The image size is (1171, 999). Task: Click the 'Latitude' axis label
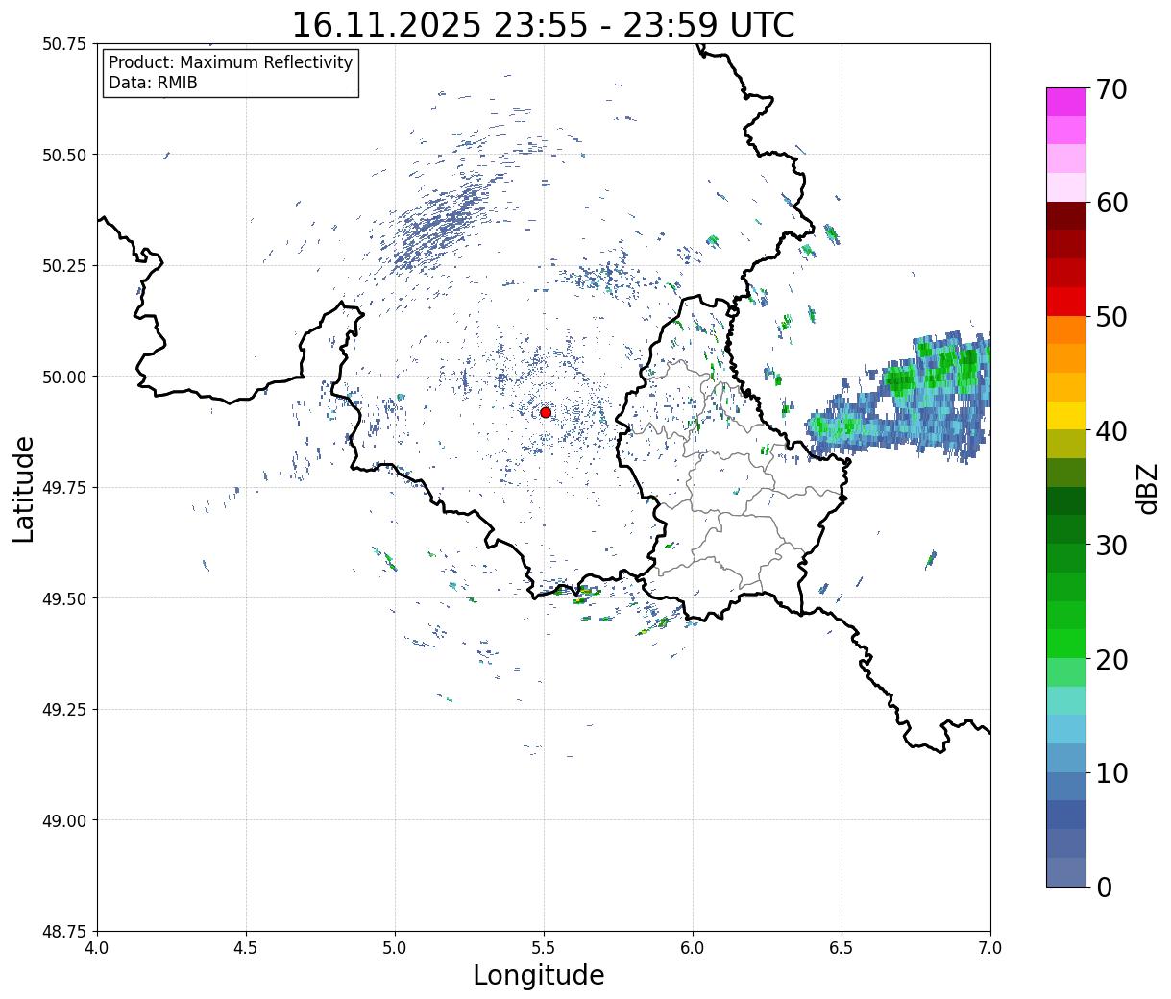pyautogui.click(x=24, y=488)
